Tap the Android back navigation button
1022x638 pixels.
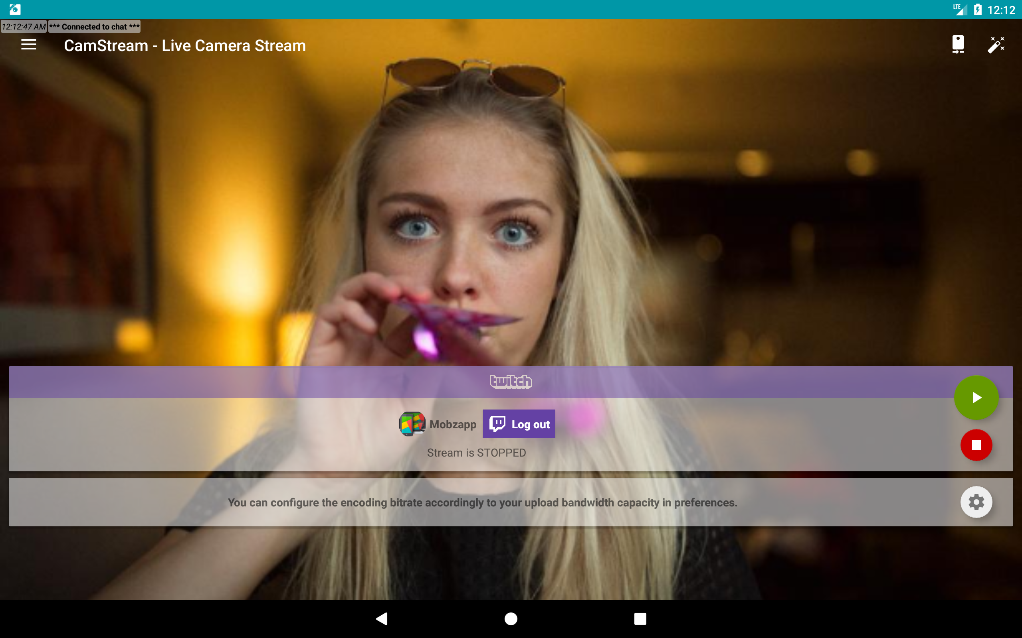click(x=382, y=618)
